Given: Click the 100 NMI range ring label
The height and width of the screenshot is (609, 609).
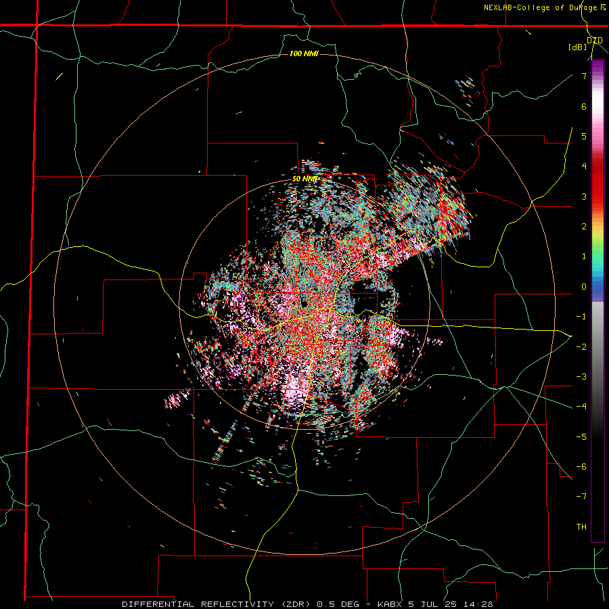Looking at the screenshot, I should pos(304,53).
